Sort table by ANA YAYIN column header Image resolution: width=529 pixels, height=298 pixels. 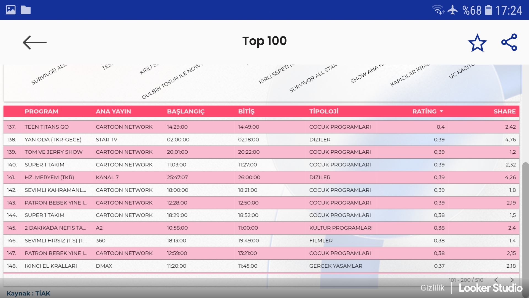113,111
